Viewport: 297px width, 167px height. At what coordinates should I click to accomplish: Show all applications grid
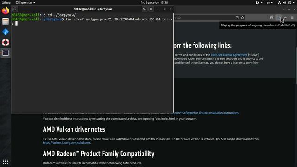(x=6, y=162)
